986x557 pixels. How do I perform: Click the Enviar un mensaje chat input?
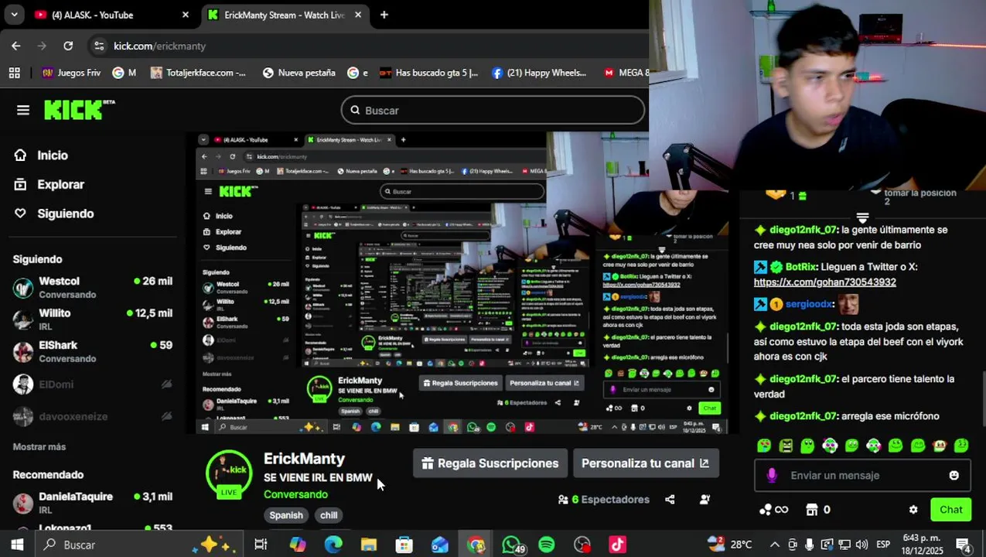tap(862, 476)
